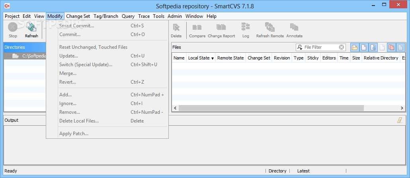This screenshot has height=178, width=410.
Task: Toggle the open folder files view button
Action: pyautogui.click(x=355, y=47)
